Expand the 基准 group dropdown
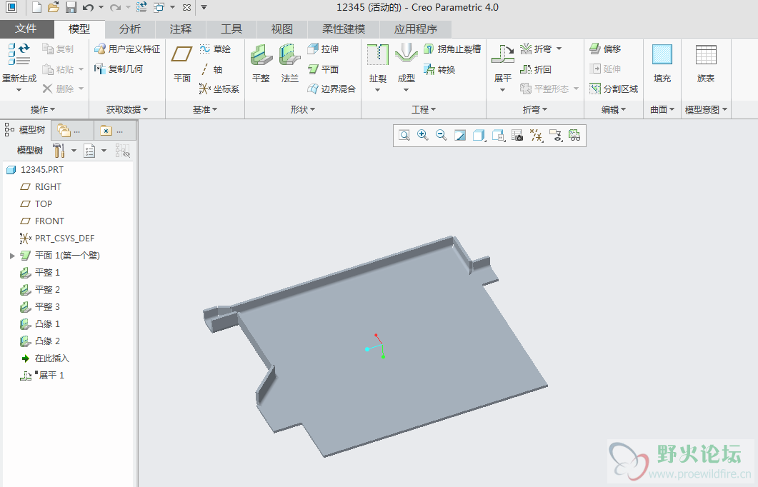 pyautogui.click(x=205, y=110)
